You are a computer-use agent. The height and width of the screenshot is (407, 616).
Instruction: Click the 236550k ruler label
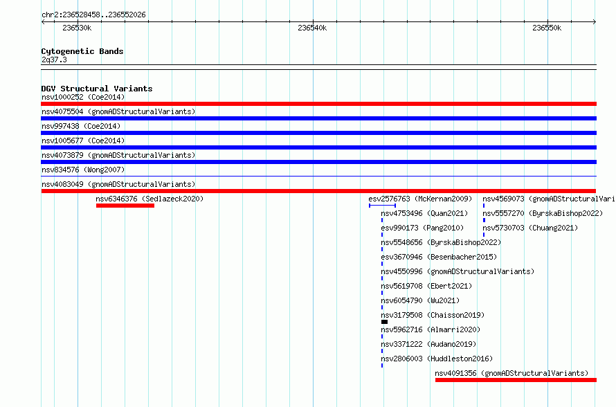click(547, 28)
